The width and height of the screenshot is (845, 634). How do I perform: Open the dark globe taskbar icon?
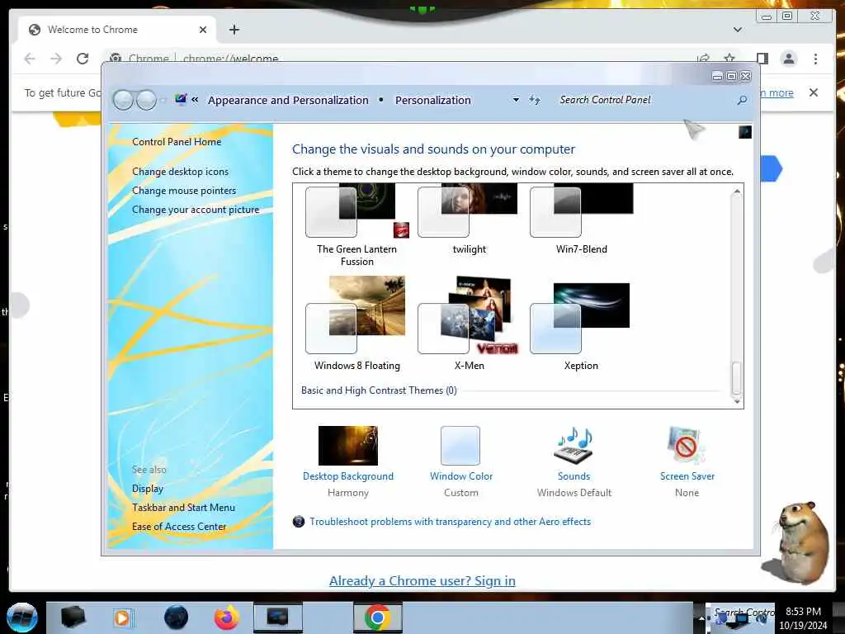click(176, 617)
